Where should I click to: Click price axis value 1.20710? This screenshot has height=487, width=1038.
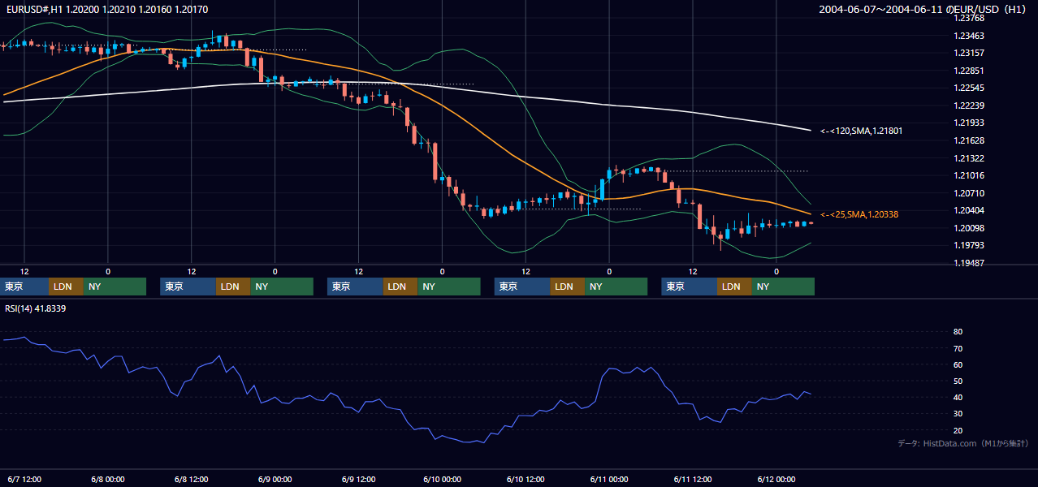click(969, 193)
